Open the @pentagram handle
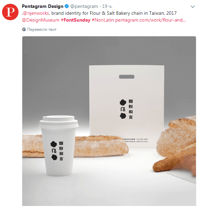 click(84, 6)
